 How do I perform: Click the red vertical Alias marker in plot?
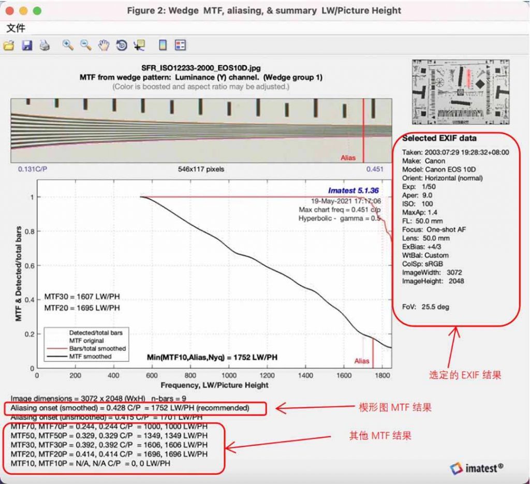click(x=373, y=353)
